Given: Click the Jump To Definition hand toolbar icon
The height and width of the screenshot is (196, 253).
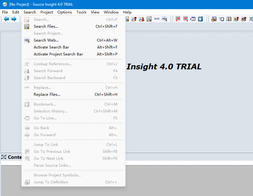Looking at the screenshot, I should tap(214, 19).
